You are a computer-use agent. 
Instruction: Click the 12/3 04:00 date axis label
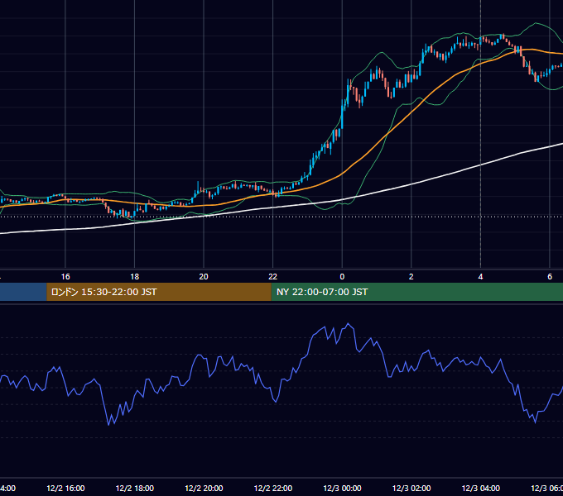click(x=480, y=488)
